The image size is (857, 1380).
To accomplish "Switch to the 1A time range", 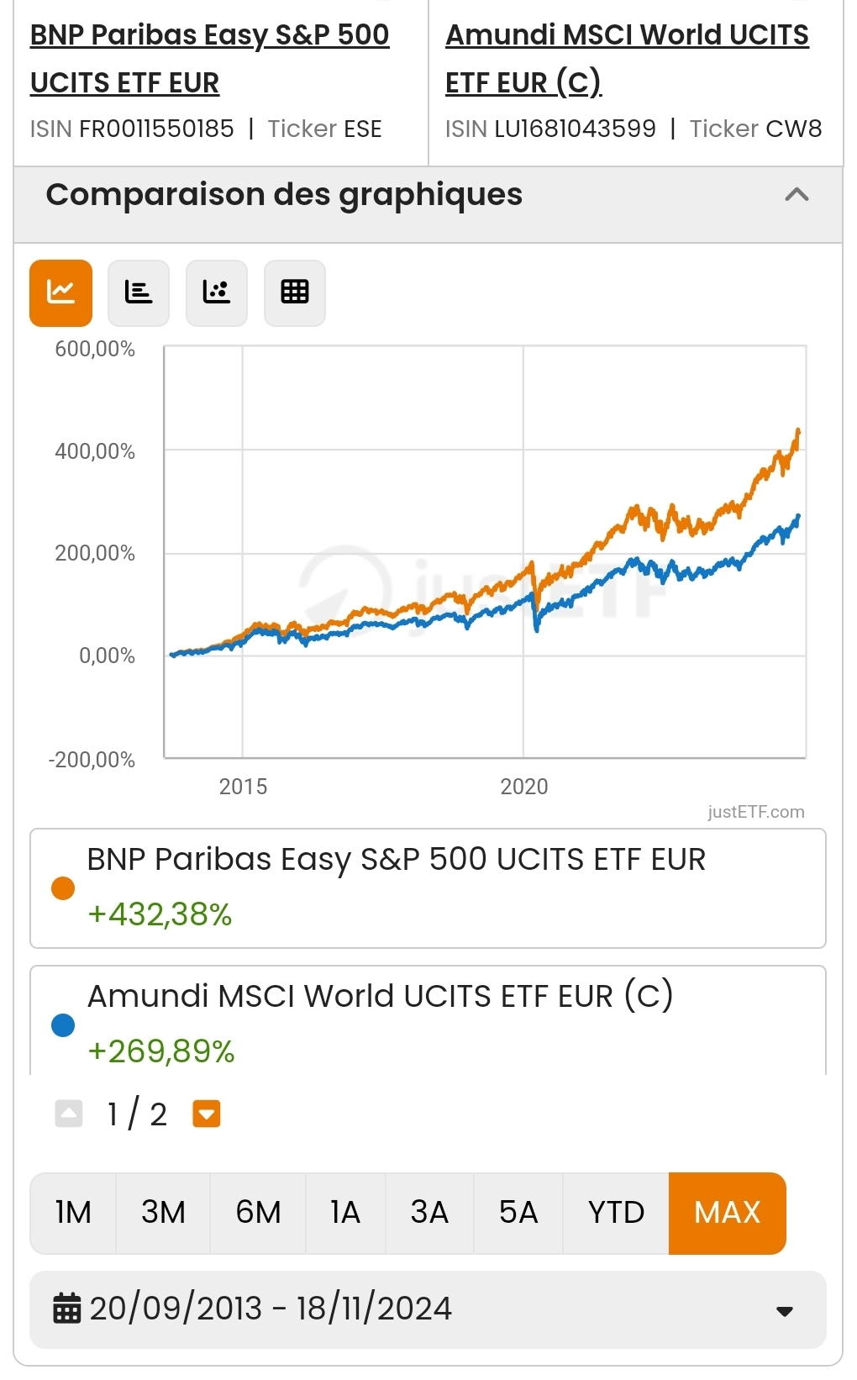I will [345, 1213].
